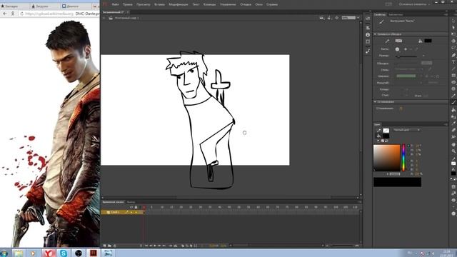Click the fill bucket icon in Color panel
The image size is (457, 257).
click(x=378, y=136)
